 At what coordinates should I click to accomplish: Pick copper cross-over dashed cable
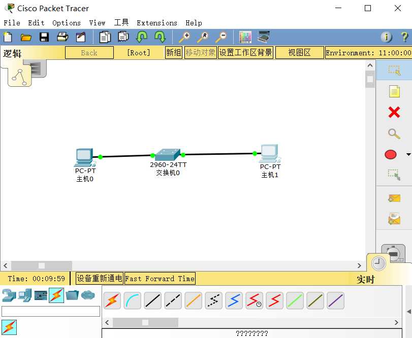coord(173,300)
